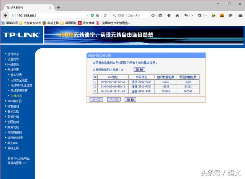Screen dimensions: 245x179
Task: Click the 上一页 previous page button
Action: [x=96, y=100]
